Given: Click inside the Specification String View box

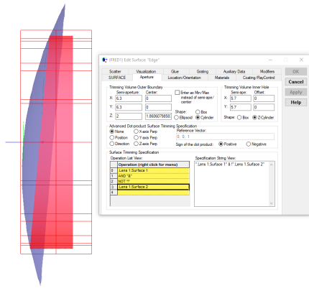Looking at the screenshot, I should [231, 184].
